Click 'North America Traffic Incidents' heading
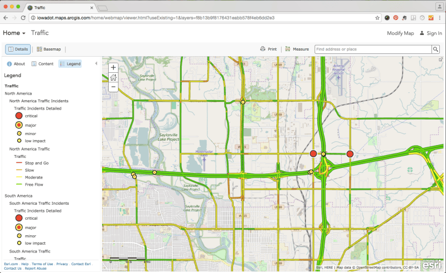The image size is (446, 273). (x=38, y=101)
